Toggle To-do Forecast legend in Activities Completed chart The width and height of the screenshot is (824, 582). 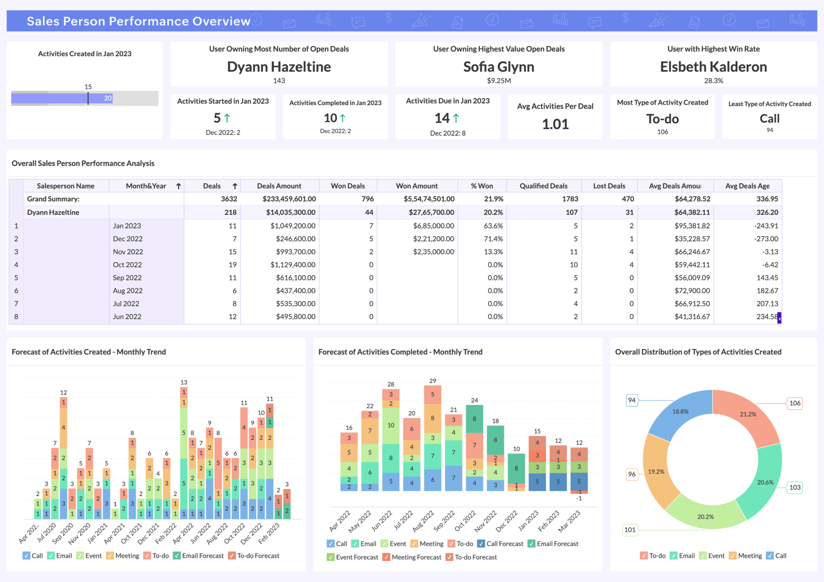[x=471, y=557]
